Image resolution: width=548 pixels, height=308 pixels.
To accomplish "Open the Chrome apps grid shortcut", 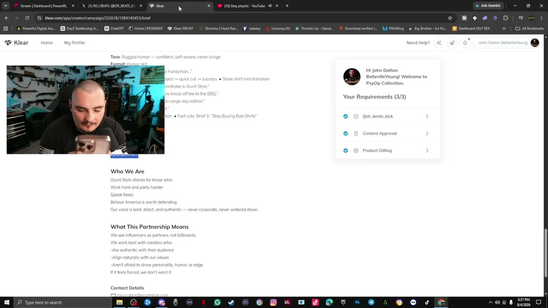I will (x=6, y=29).
